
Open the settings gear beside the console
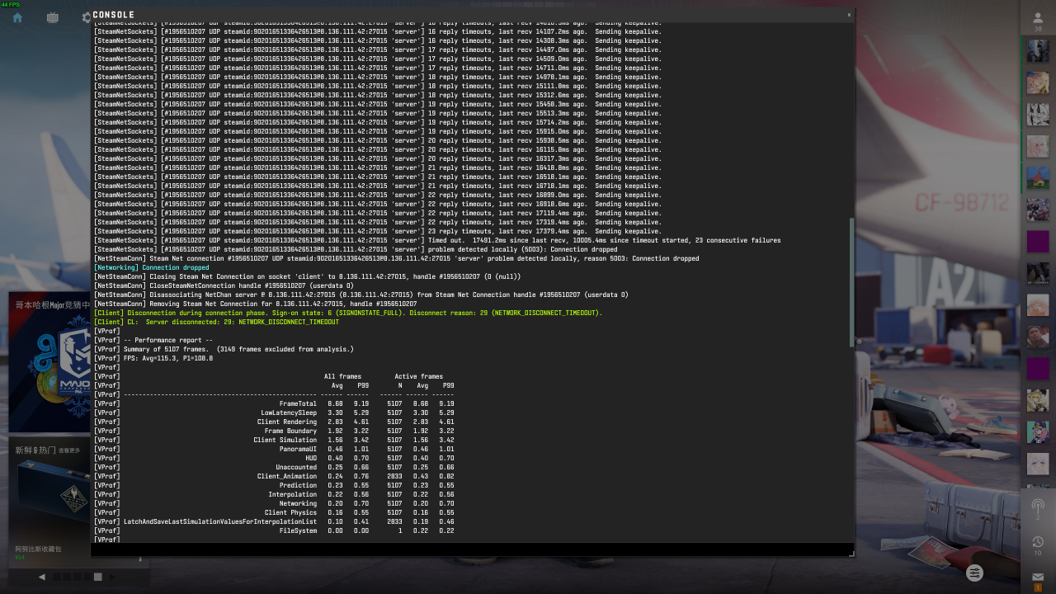coord(86,17)
